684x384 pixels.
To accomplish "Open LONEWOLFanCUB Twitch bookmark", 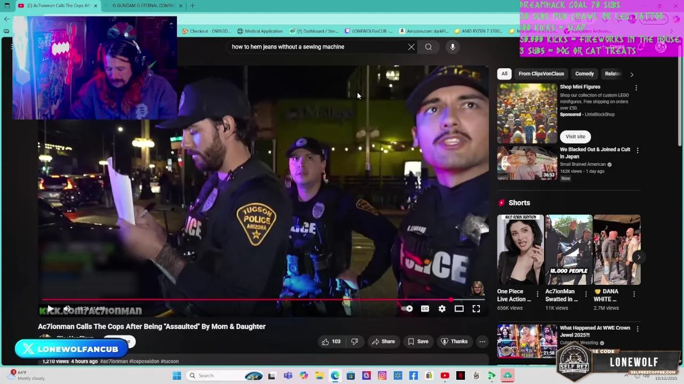I will pos(369,31).
